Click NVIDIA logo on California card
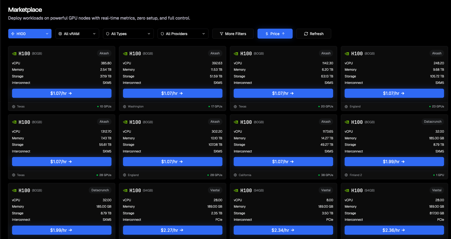 [236, 122]
